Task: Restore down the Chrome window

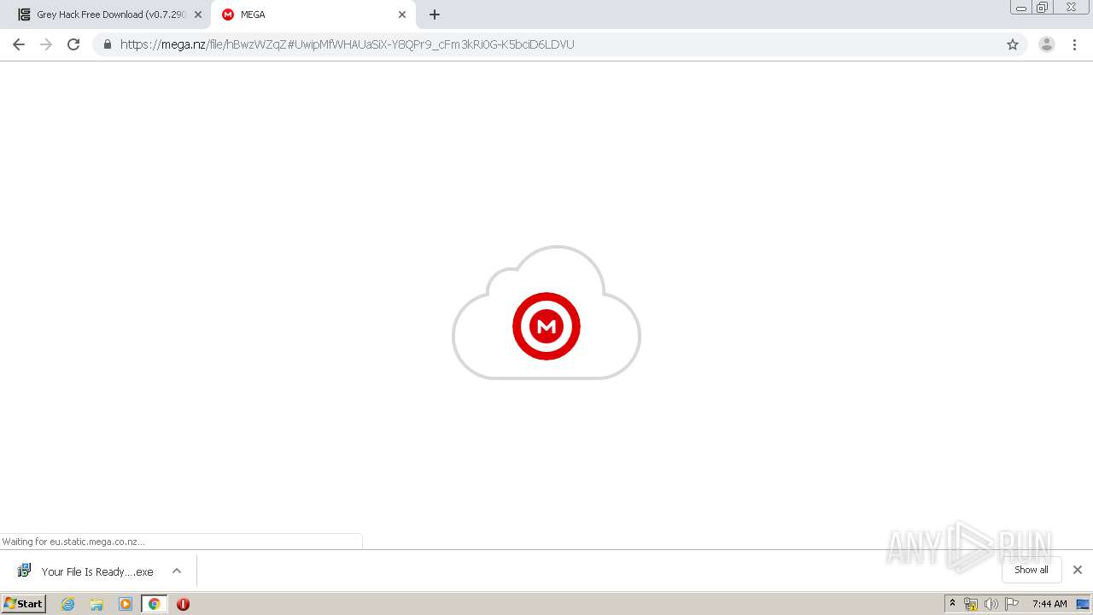Action: click(1043, 8)
